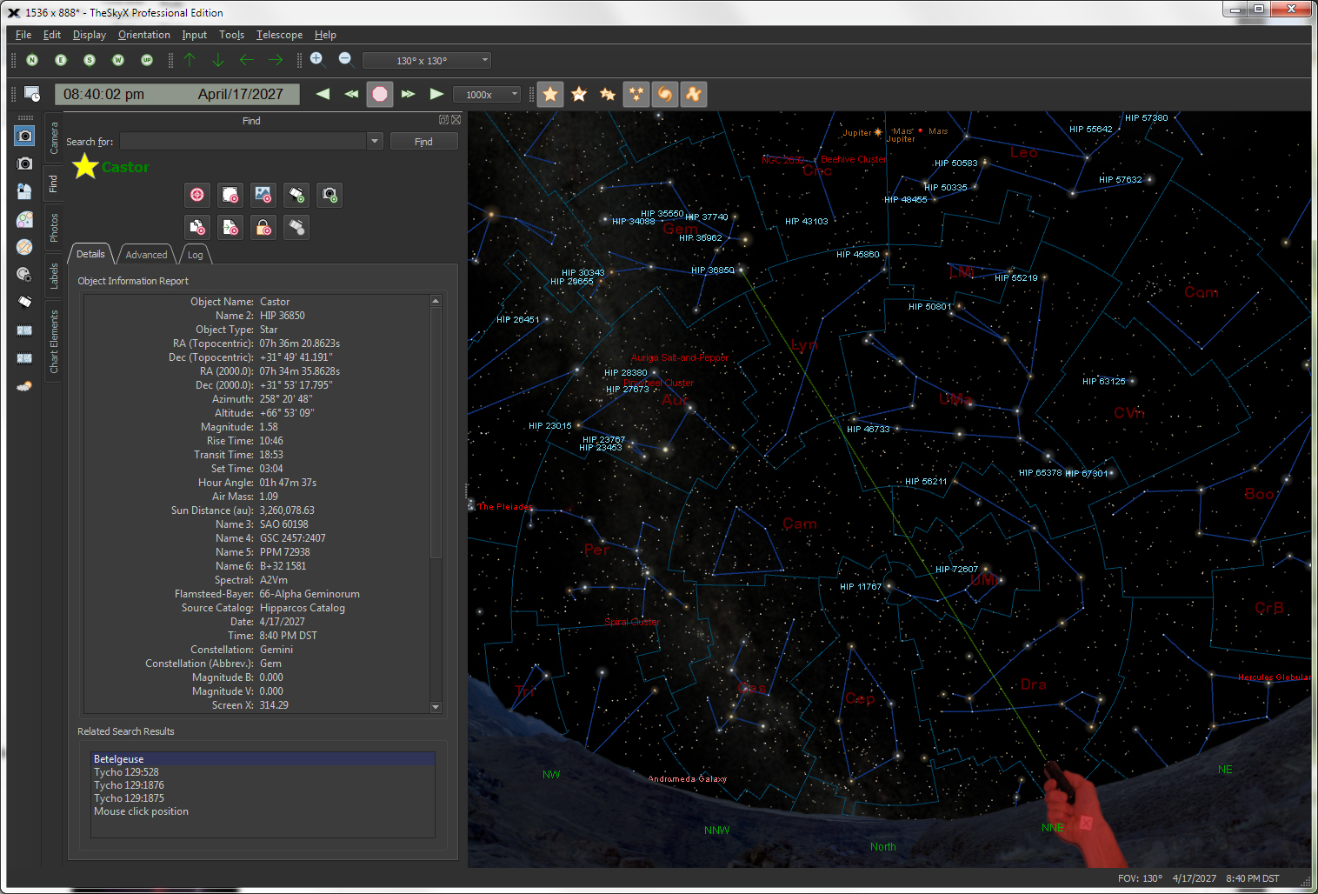This screenshot has width=1318, height=894.
Task: Click the copy-pages icon with red target
Action: pyautogui.click(x=197, y=228)
